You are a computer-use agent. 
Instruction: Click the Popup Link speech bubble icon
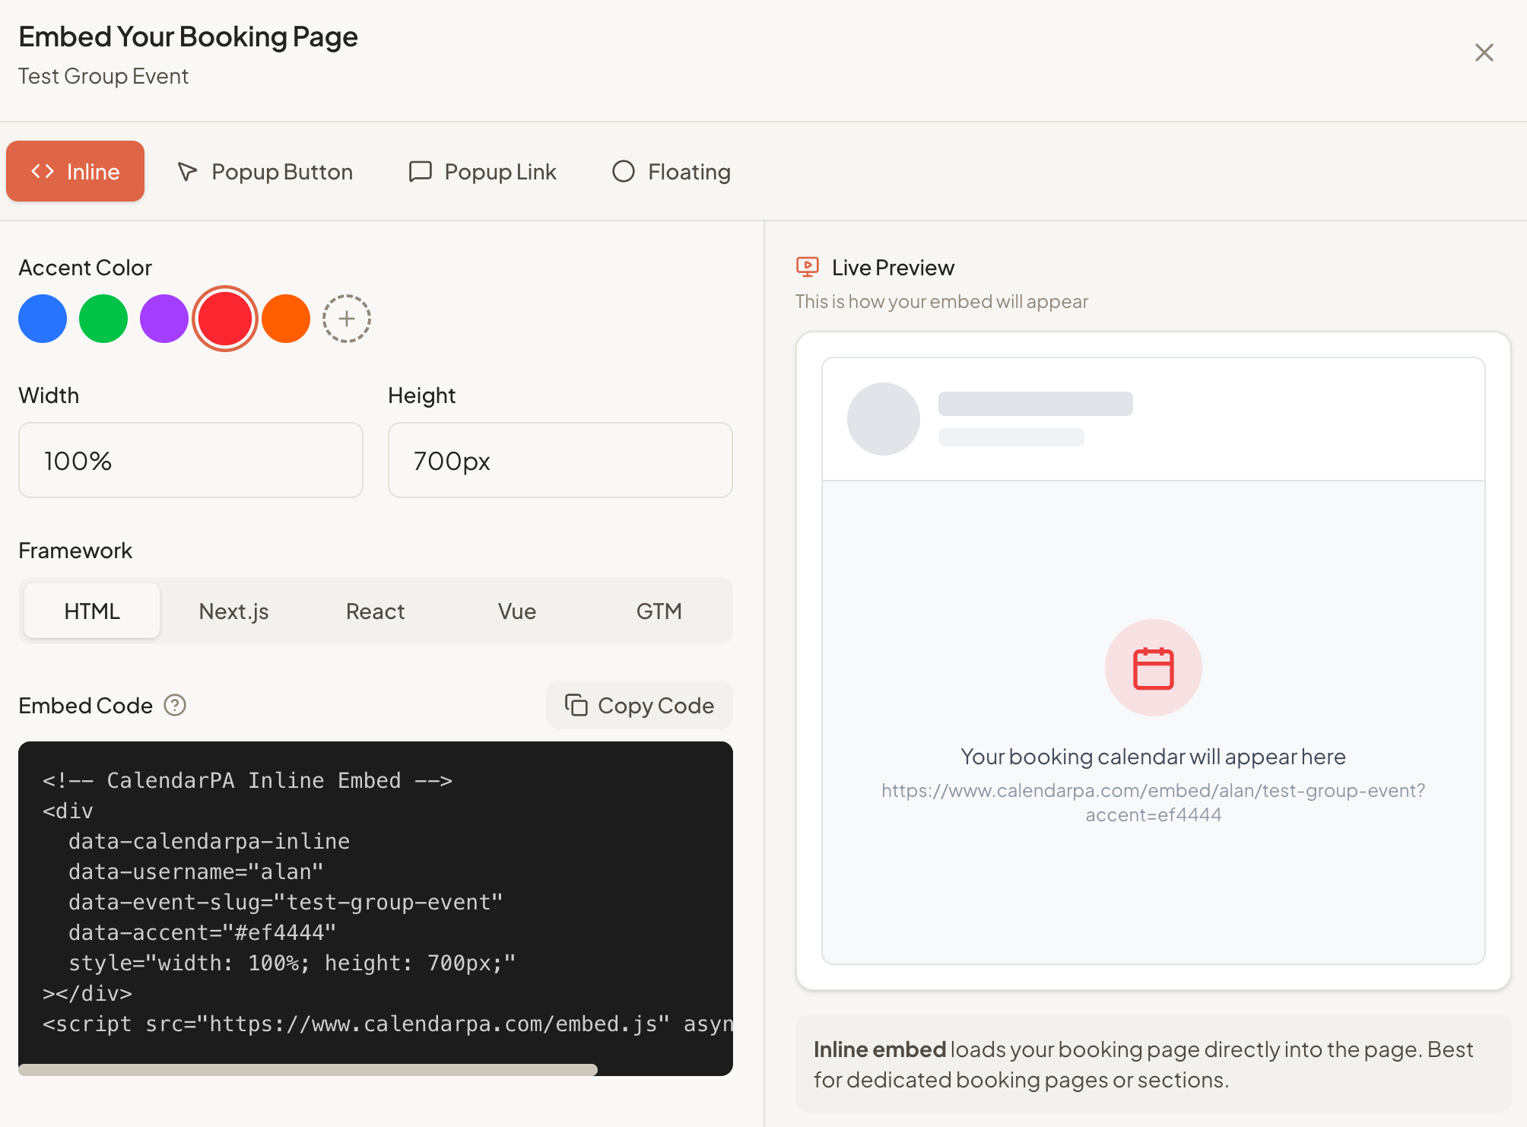(420, 171)
